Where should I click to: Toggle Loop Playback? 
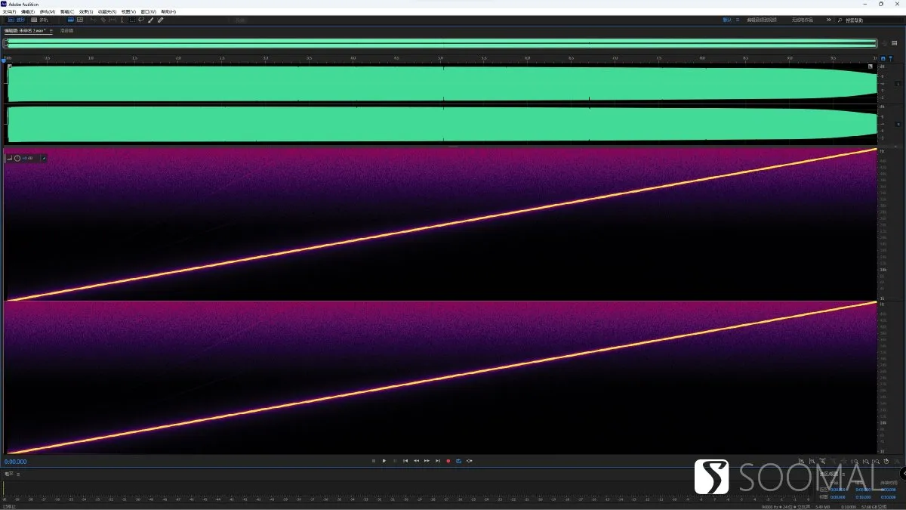458,460
